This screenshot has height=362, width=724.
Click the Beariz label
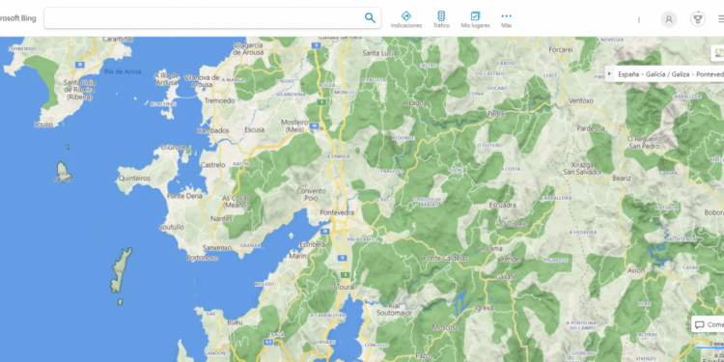click(621, 178)
